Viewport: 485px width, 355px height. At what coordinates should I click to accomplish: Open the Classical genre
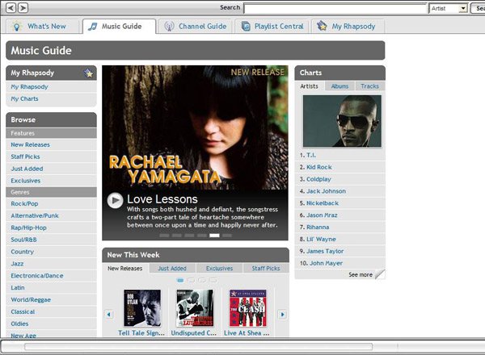coord(23,311)
